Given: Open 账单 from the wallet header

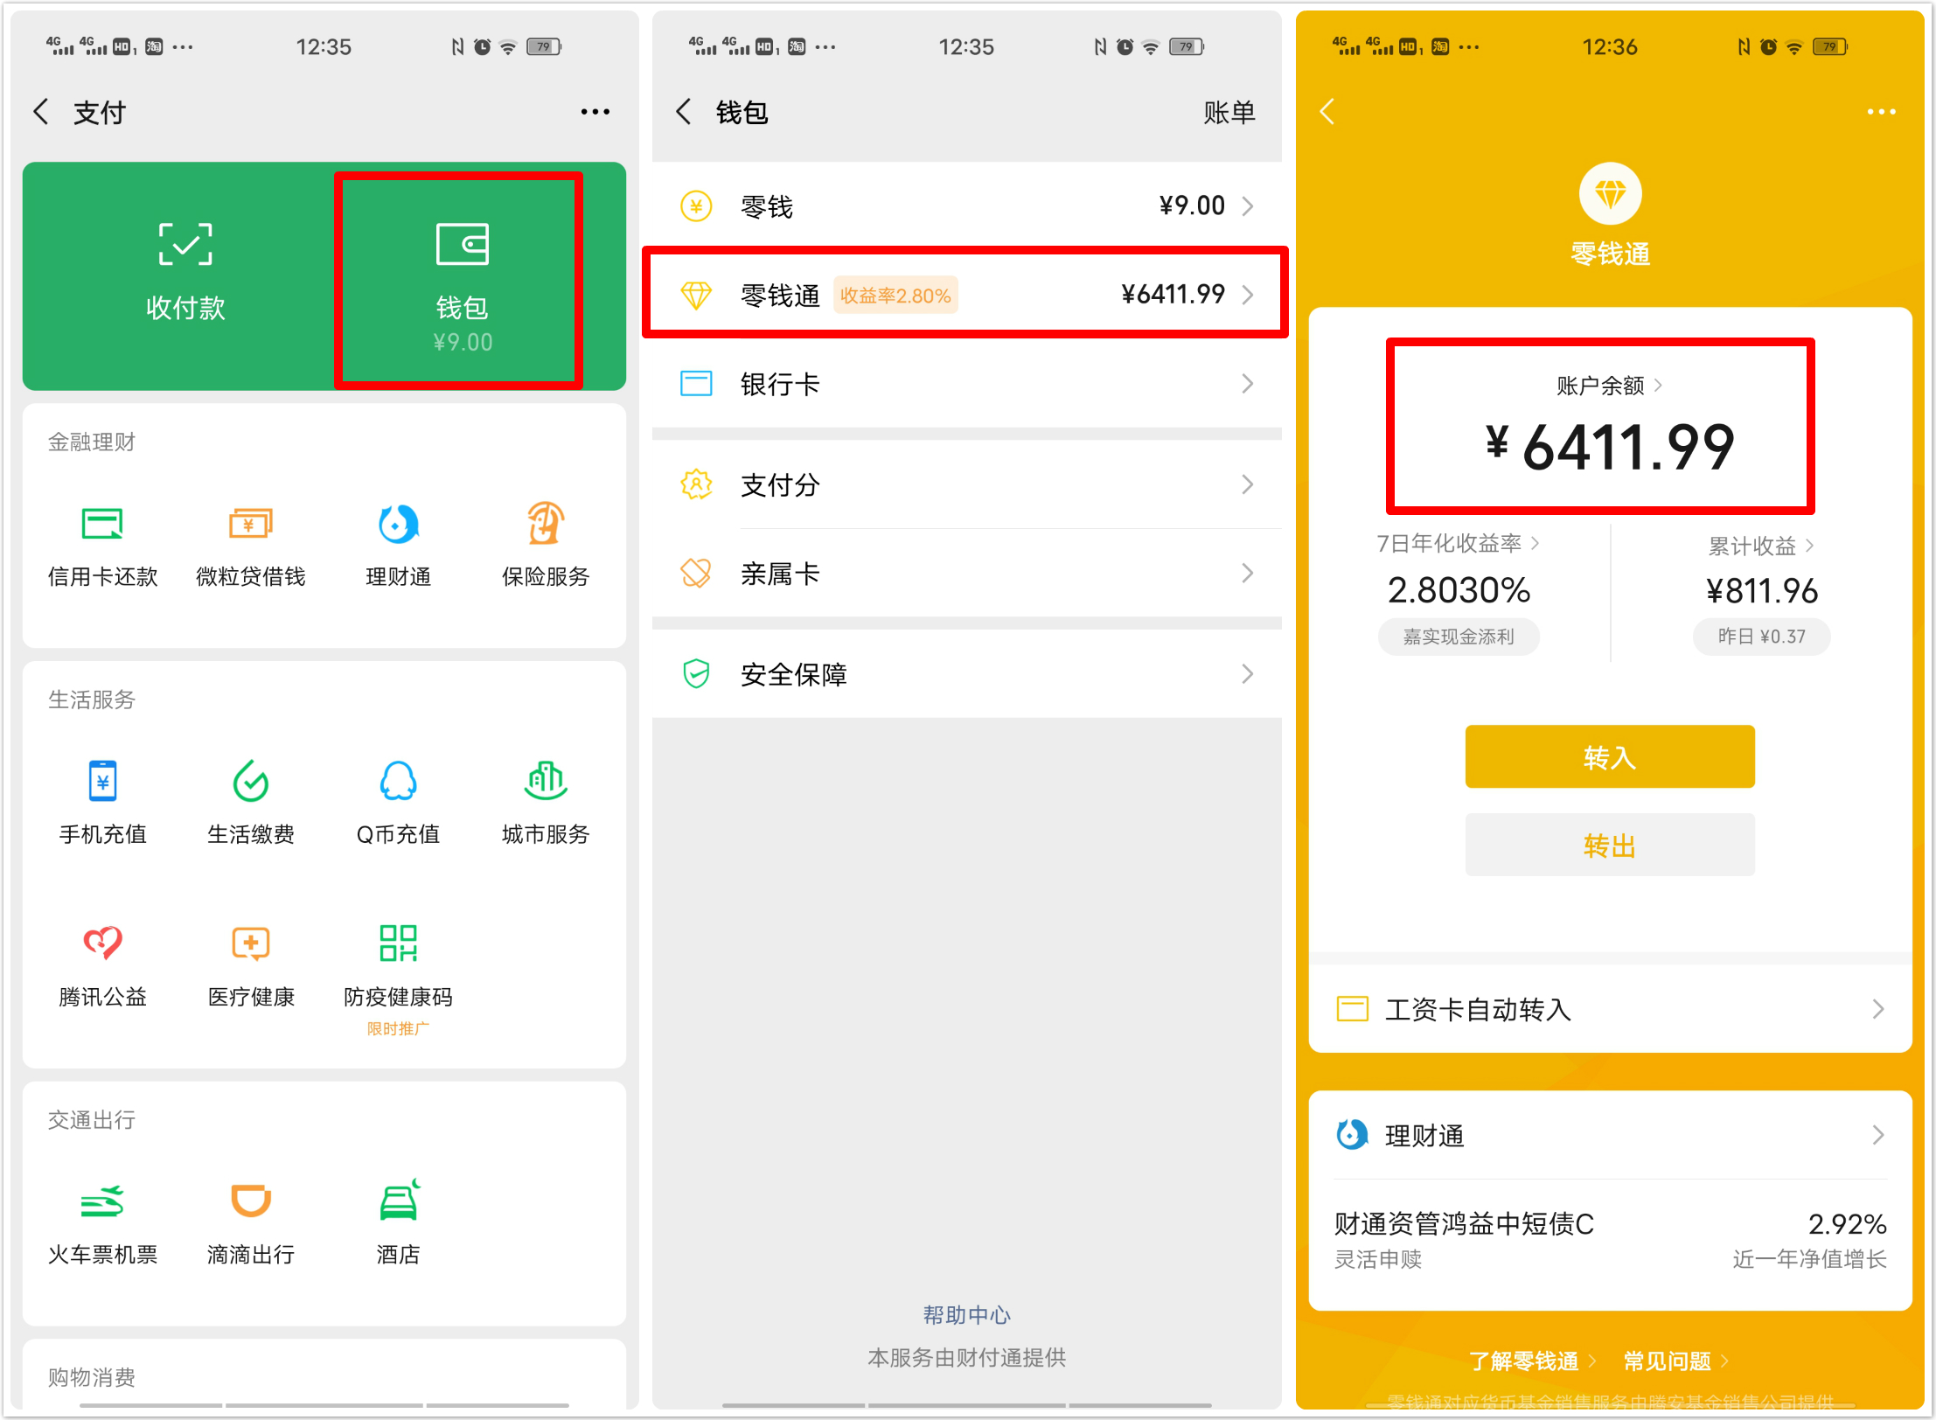Looking at the screenshot, I should click(1230, 112).
